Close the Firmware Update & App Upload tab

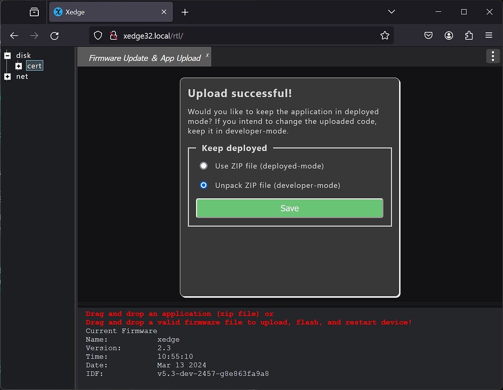[x=207, y=55]
